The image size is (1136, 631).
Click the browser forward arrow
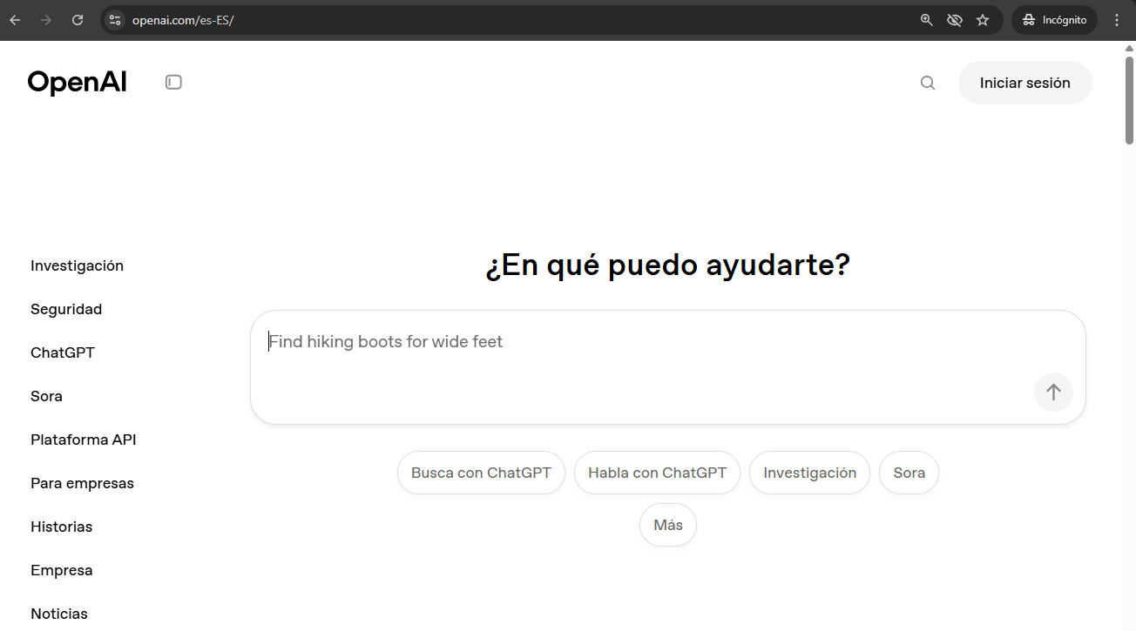pyautogui.click(x=46, y=20)
